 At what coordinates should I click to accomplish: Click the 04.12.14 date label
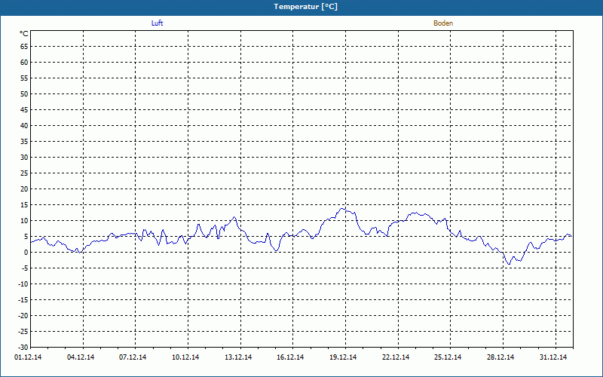81,357
